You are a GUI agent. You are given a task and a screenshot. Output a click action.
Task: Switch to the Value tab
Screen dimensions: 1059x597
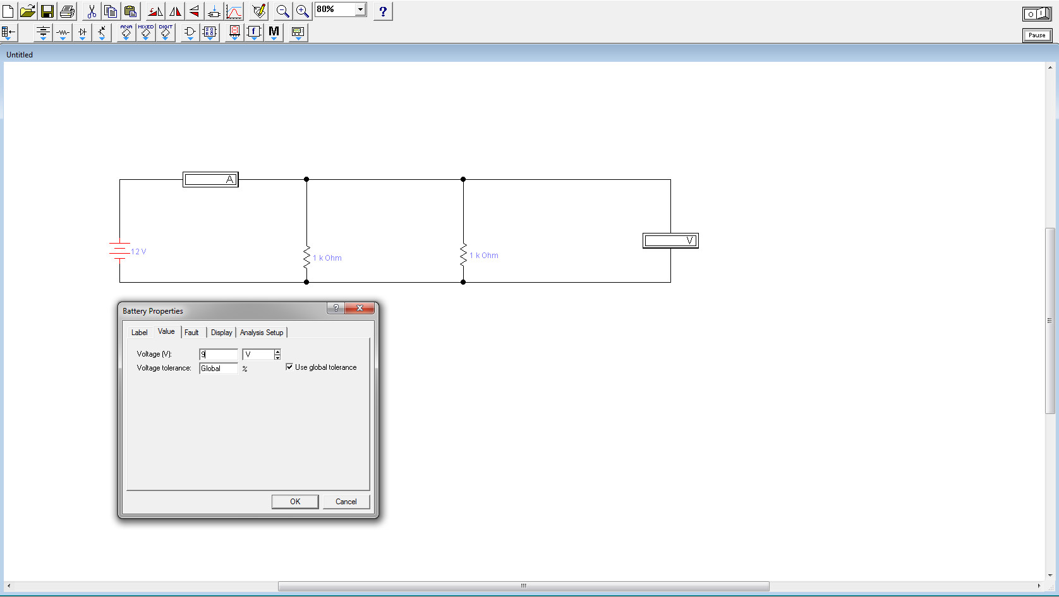[166, 331]
